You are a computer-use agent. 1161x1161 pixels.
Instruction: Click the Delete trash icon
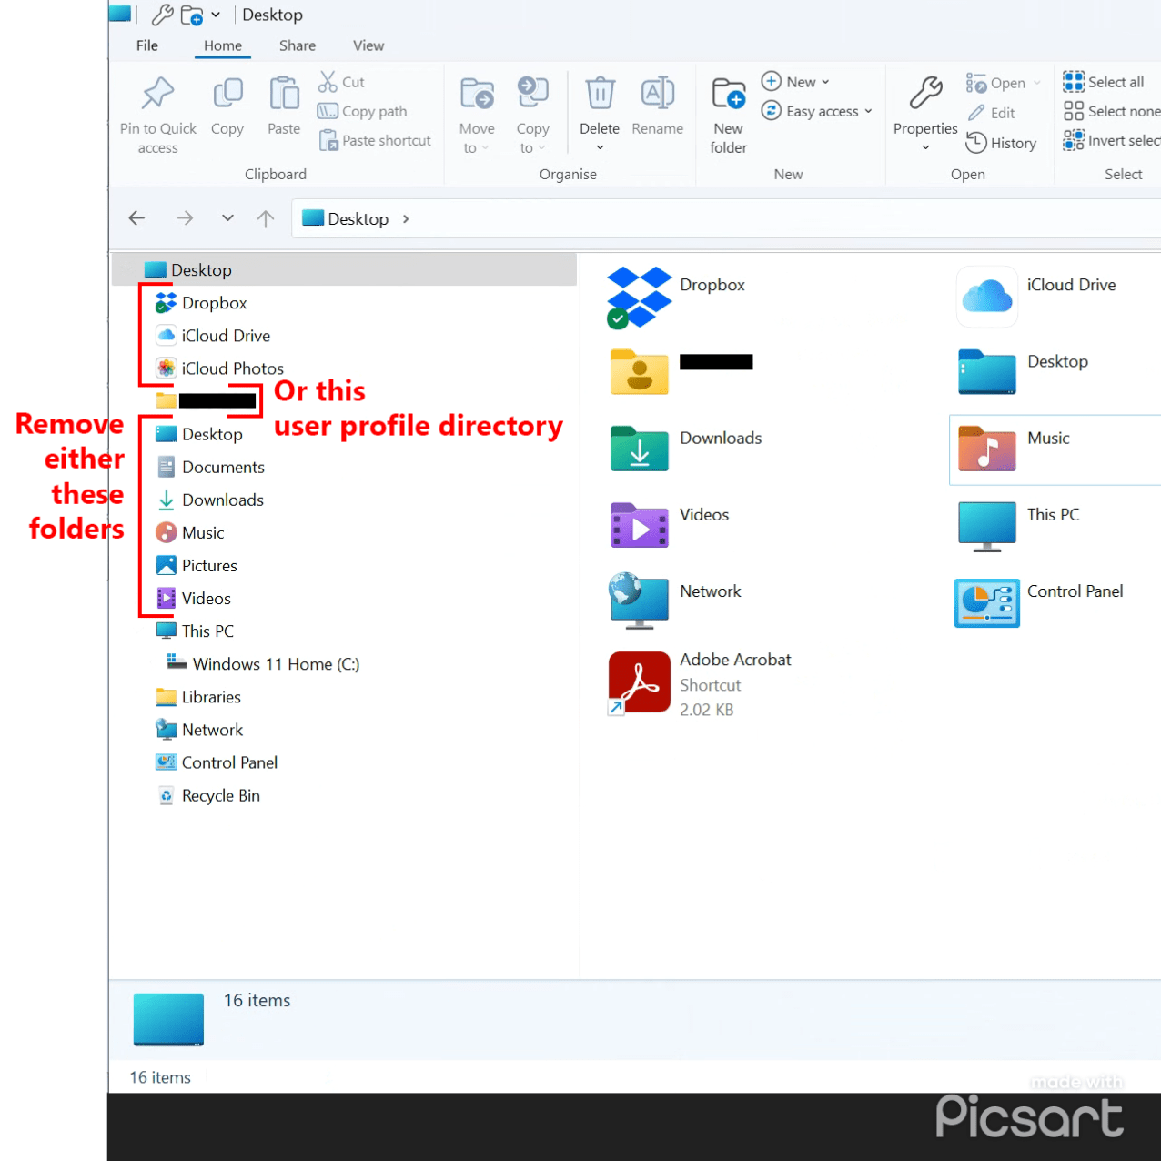click(600, 93)
